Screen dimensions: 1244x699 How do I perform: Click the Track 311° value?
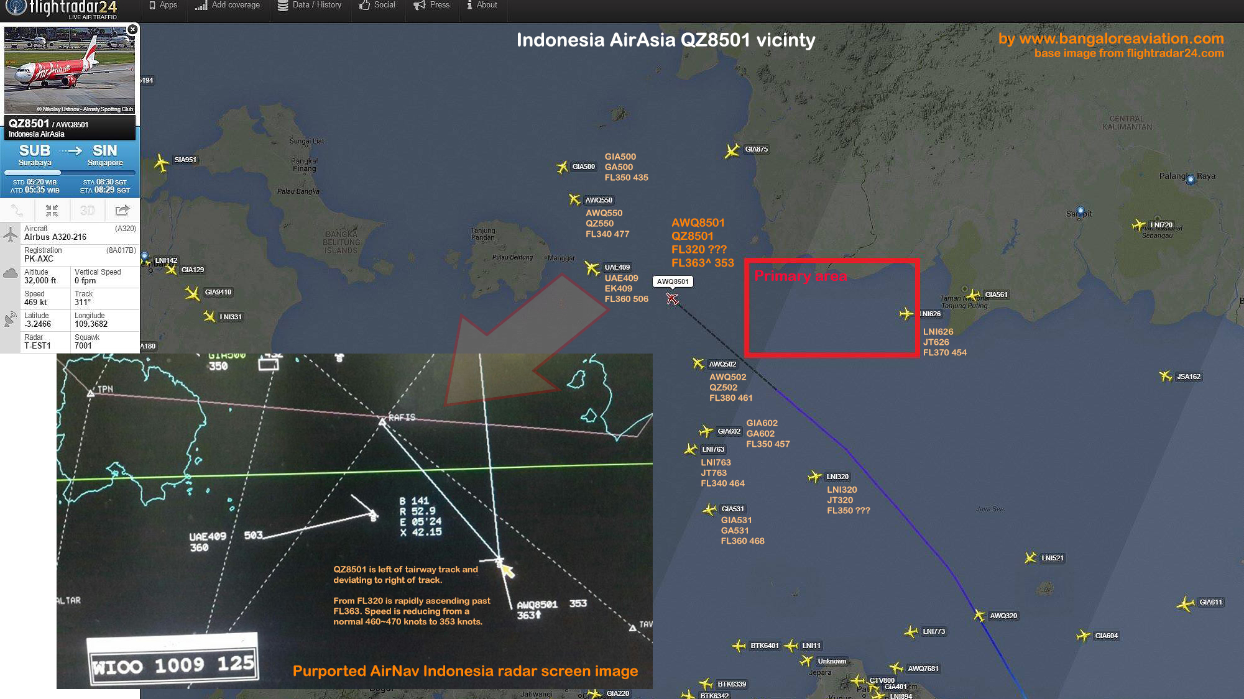83,302
